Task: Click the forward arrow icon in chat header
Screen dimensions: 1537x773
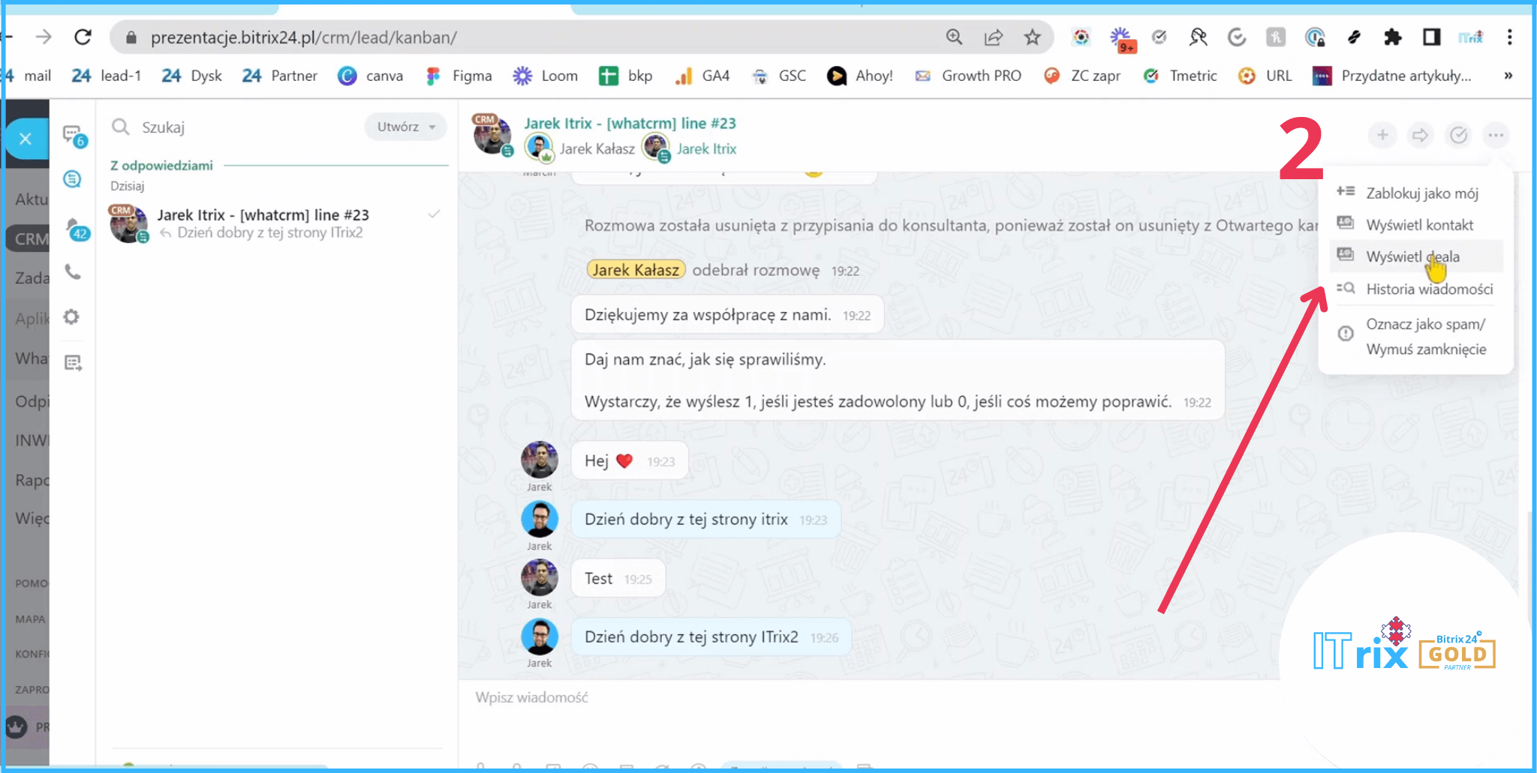Action: [1420, 135]
